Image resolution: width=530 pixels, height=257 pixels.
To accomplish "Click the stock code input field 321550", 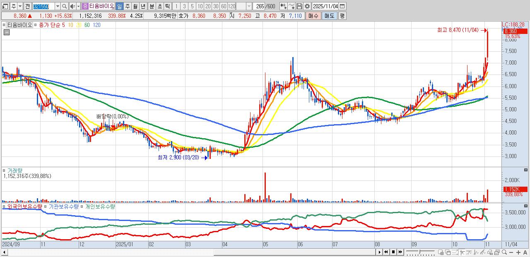I will 43,6.
